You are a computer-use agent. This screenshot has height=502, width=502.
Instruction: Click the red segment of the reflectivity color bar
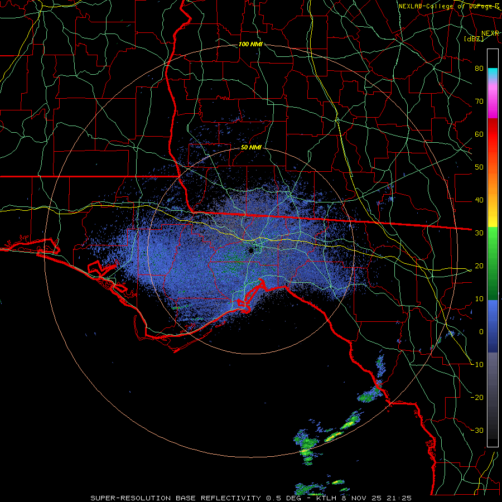click(x=493, y=134)
